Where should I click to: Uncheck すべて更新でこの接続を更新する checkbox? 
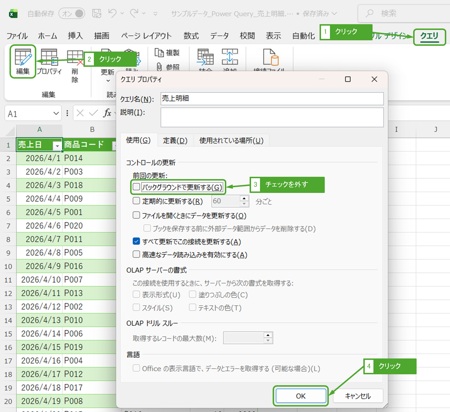[136, 241]
